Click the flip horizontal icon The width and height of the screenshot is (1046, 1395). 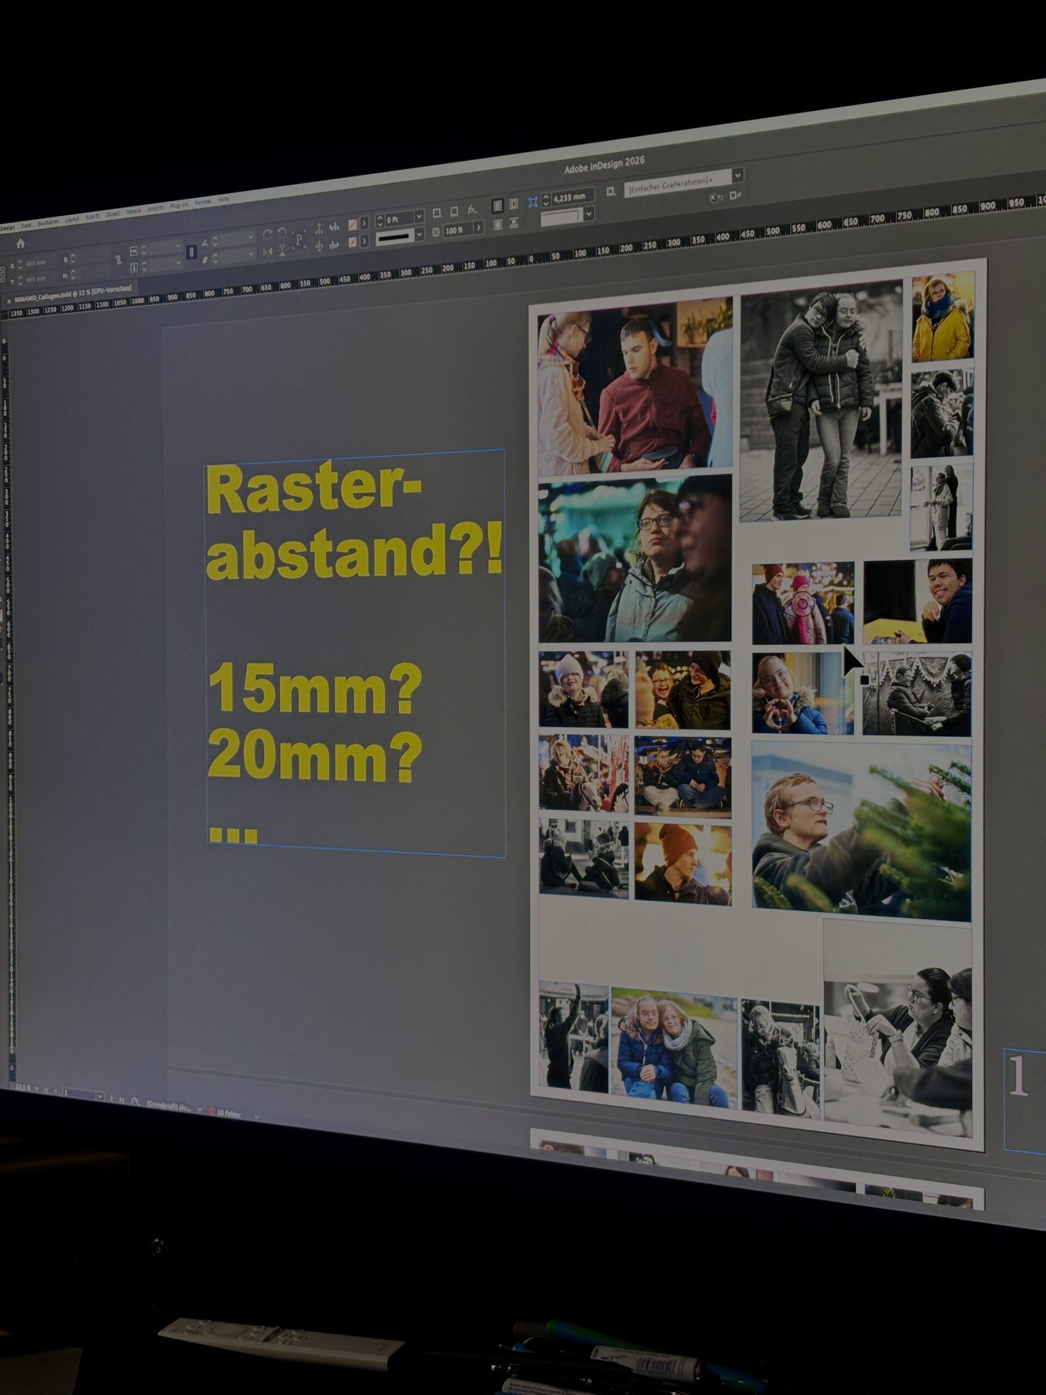[x=267, y=252]
